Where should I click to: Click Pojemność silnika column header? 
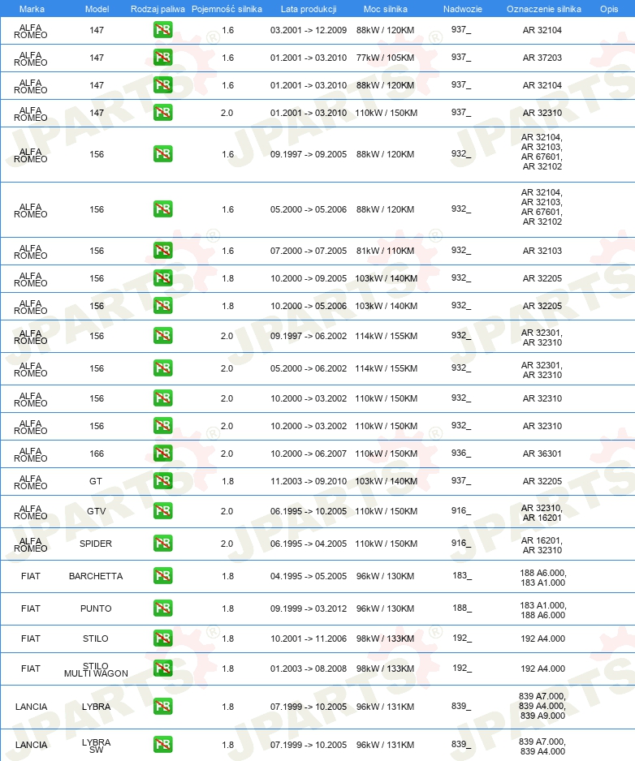point(227,9)
